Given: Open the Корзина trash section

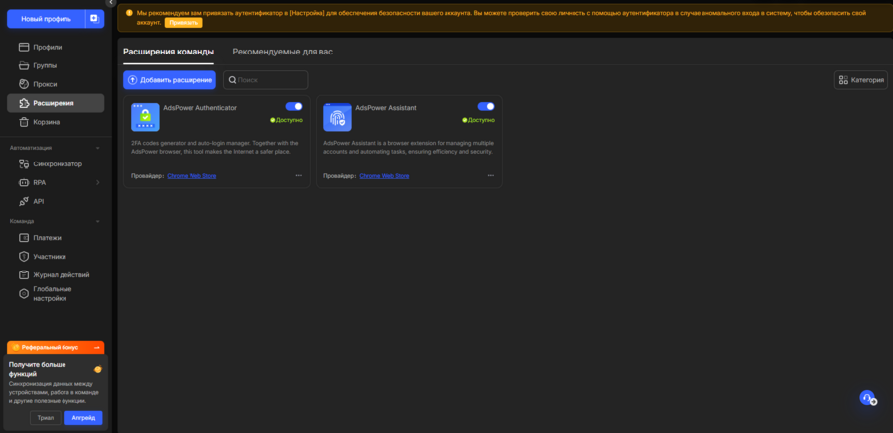Looking at the screenshot, I should (x=47, y=122).
